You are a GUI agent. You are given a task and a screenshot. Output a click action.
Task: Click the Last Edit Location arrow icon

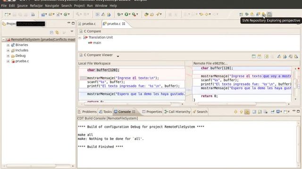coord(201,15)
